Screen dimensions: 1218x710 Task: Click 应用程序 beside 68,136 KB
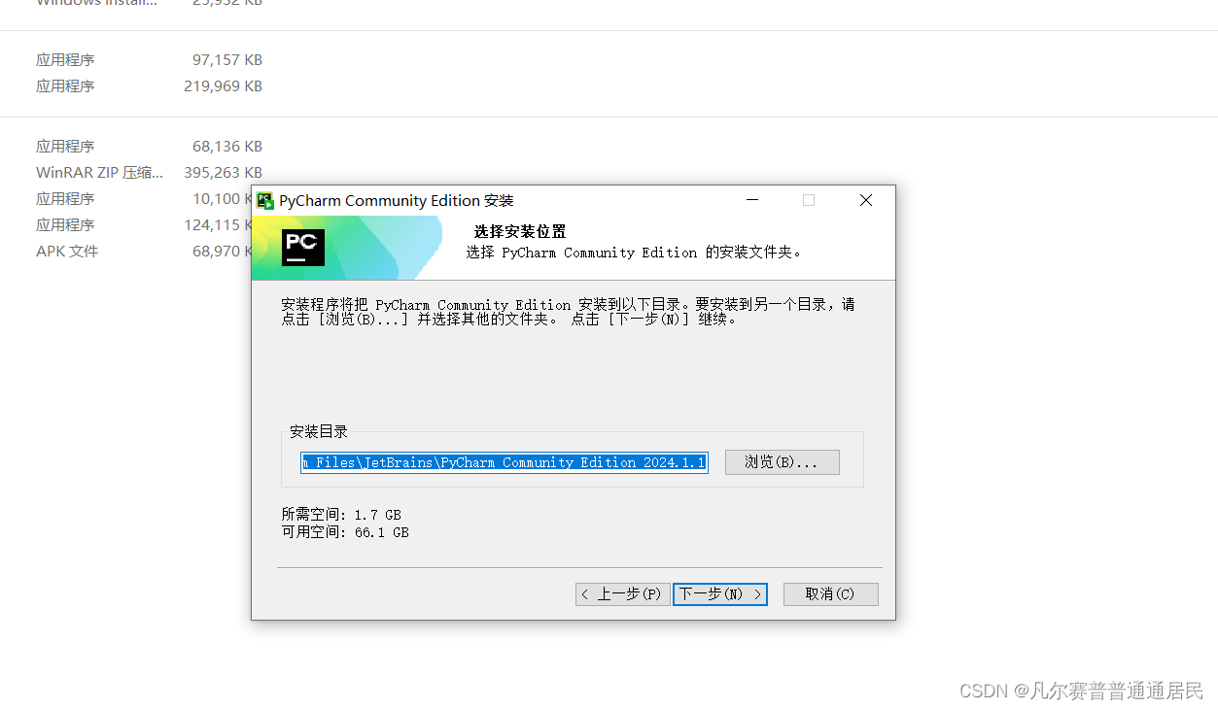coord(65,147)
